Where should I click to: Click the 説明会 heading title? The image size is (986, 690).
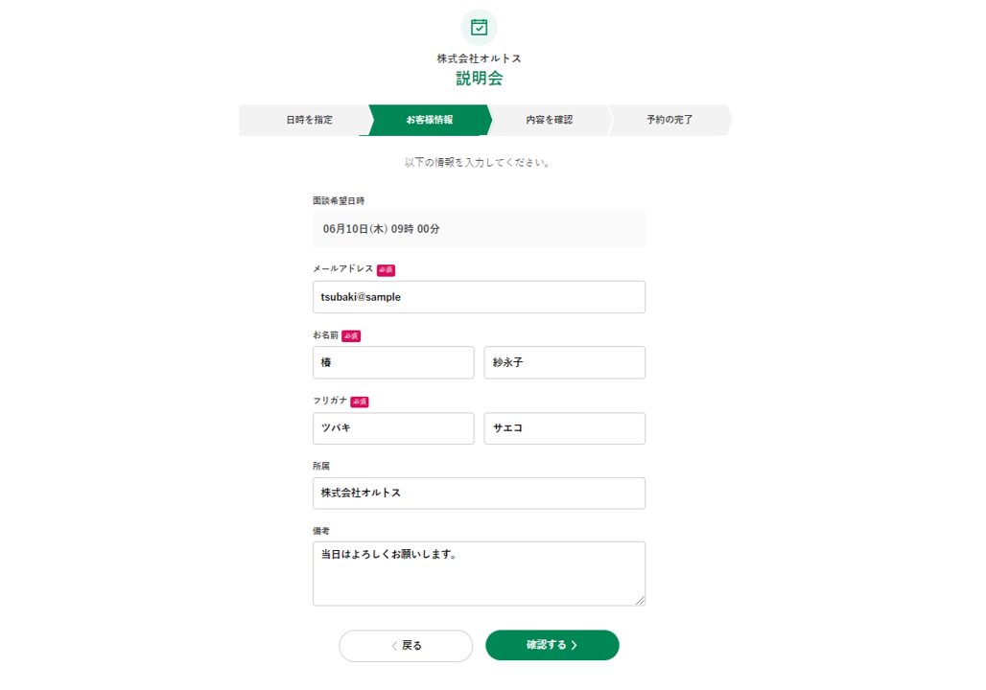480,79
